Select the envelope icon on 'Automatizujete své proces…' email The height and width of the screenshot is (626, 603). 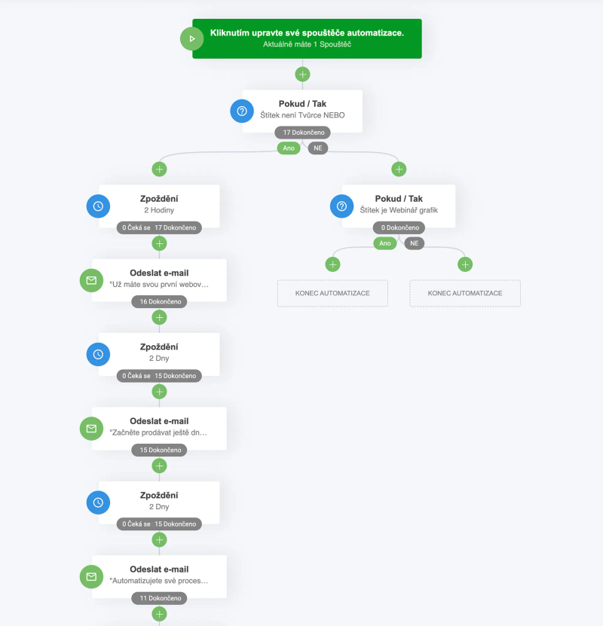pyautogui.click(x=90, y=576)
